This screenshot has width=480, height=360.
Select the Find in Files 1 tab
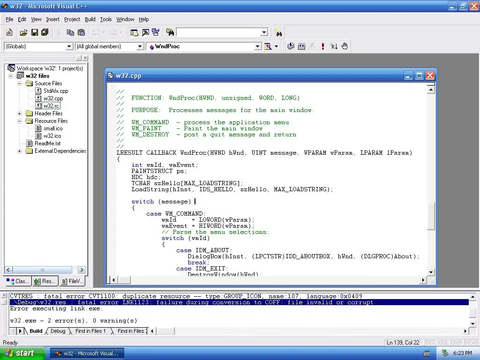tap(90, 331)
